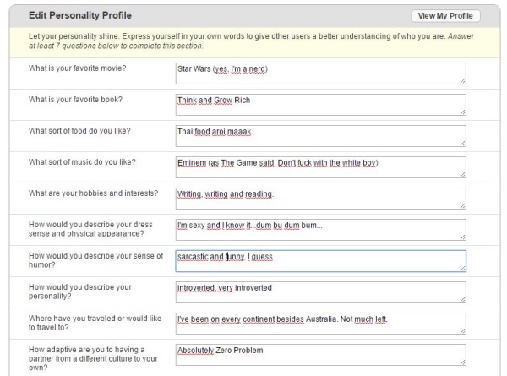Click the different-culture partner answer field
The height and width of the screenshot is (376, 507).
(320, 355)
